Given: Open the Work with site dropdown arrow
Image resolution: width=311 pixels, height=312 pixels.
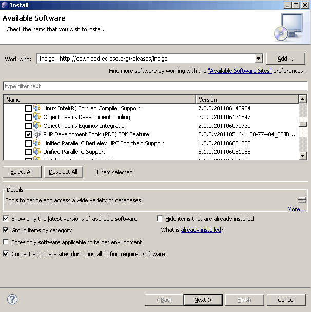Looking at the screenshot, I should [x=258, y=59].
